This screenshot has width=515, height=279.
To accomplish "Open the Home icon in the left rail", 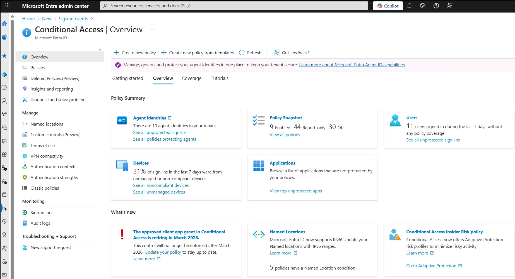I will coord(4,24).
